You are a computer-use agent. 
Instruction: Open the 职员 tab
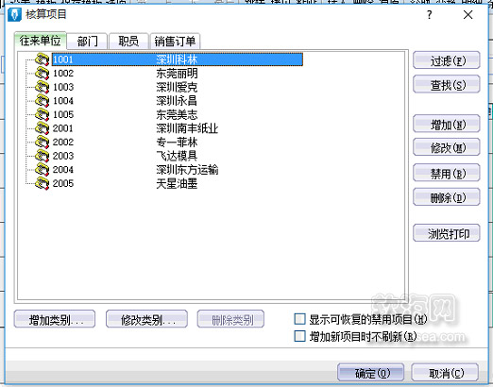point(128,42)
